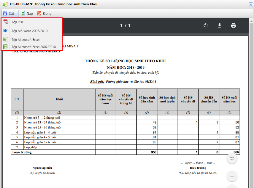Pick Tệp Microsoft Excel 2007/2010 entry
254x188 pixels.
[x=33, y=47]
